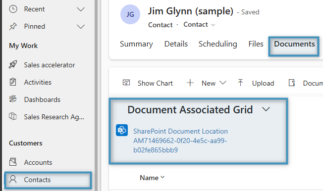Click the New plus icon
This screenshot has width=323, height=191.
[190, 83]
